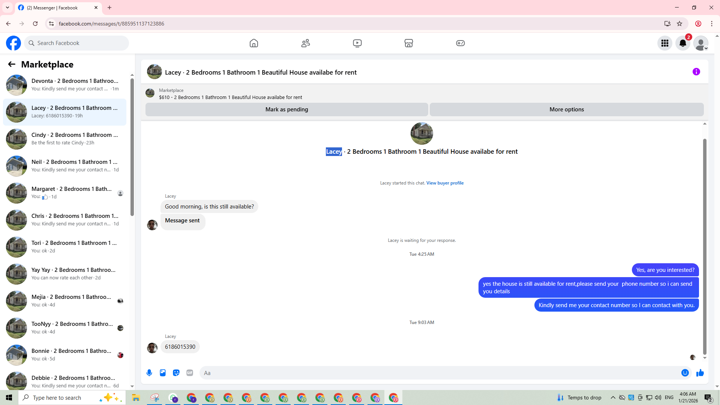Open the GIF picker icon
Screen dimensions: 720x405
[190, 373]
